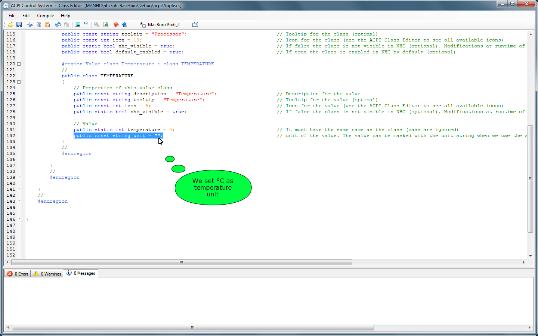Show the 0 Warnings list
This screenshot has height=336, width=538.
(47, 274)
